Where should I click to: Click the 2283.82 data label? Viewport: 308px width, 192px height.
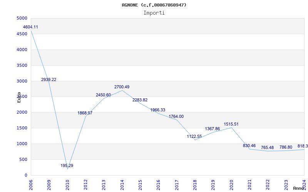[140, 100]
